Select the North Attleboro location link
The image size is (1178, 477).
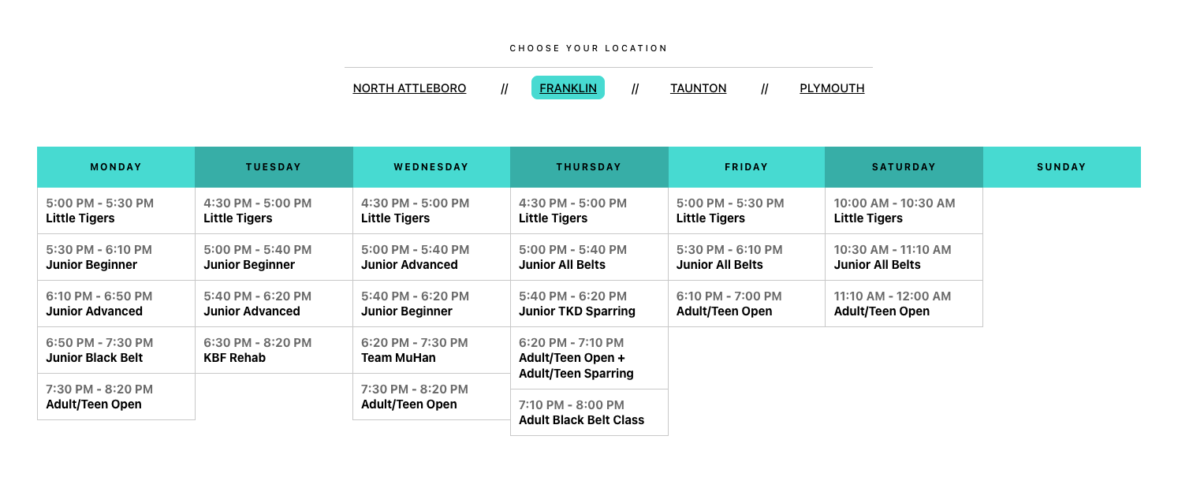click(409, 88)
